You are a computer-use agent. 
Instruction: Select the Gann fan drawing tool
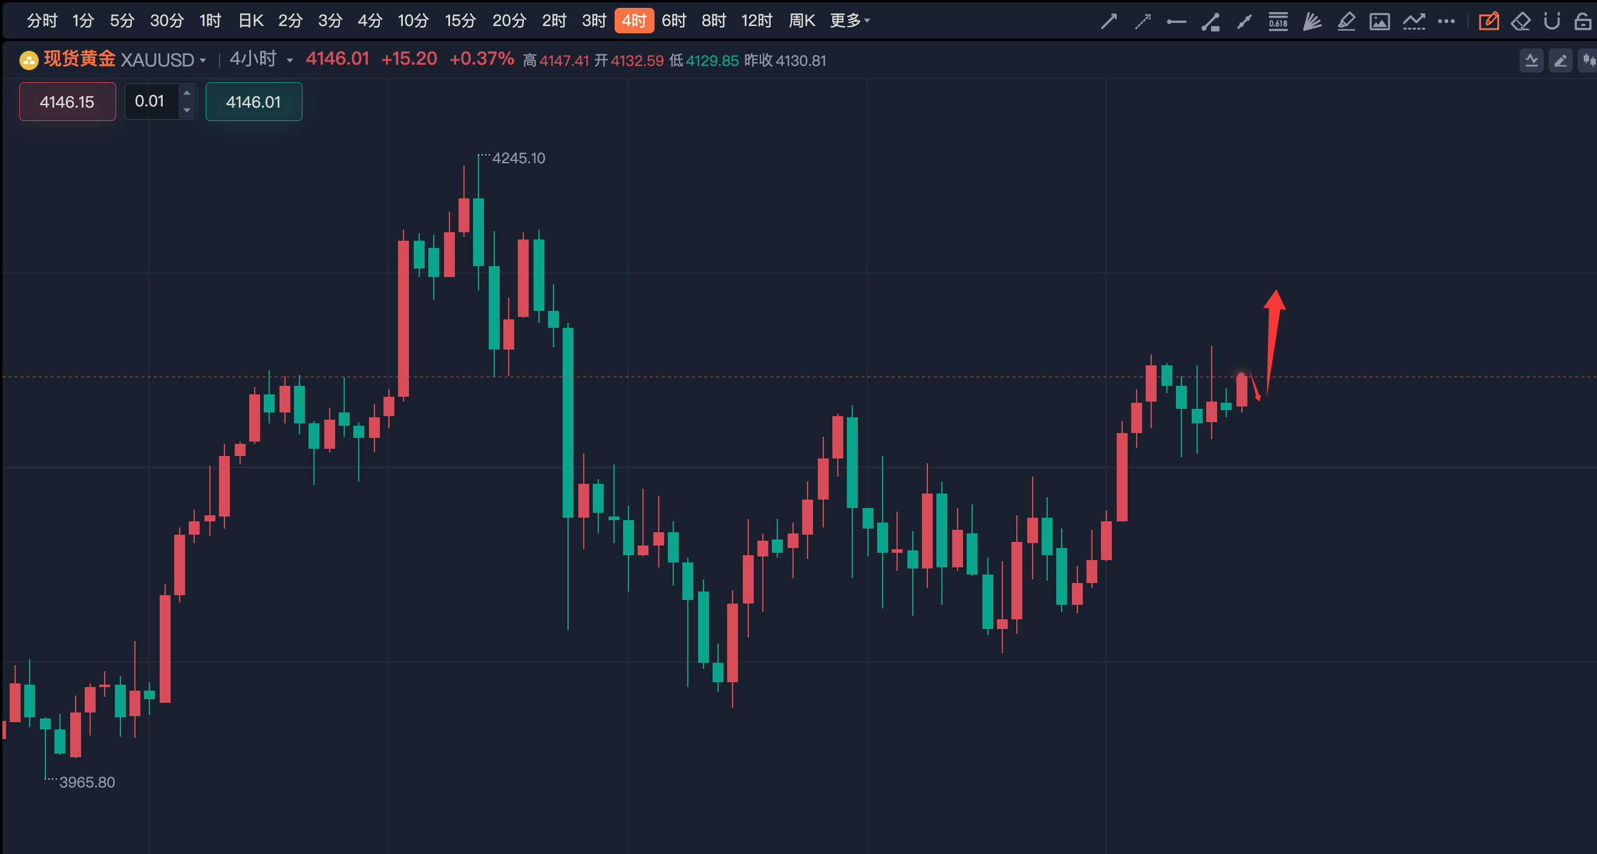tap(1312, 20)
